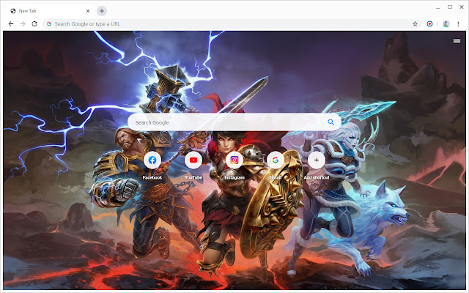Open a new tab with the plus button

pyautogui.click(x=102, y=11)
